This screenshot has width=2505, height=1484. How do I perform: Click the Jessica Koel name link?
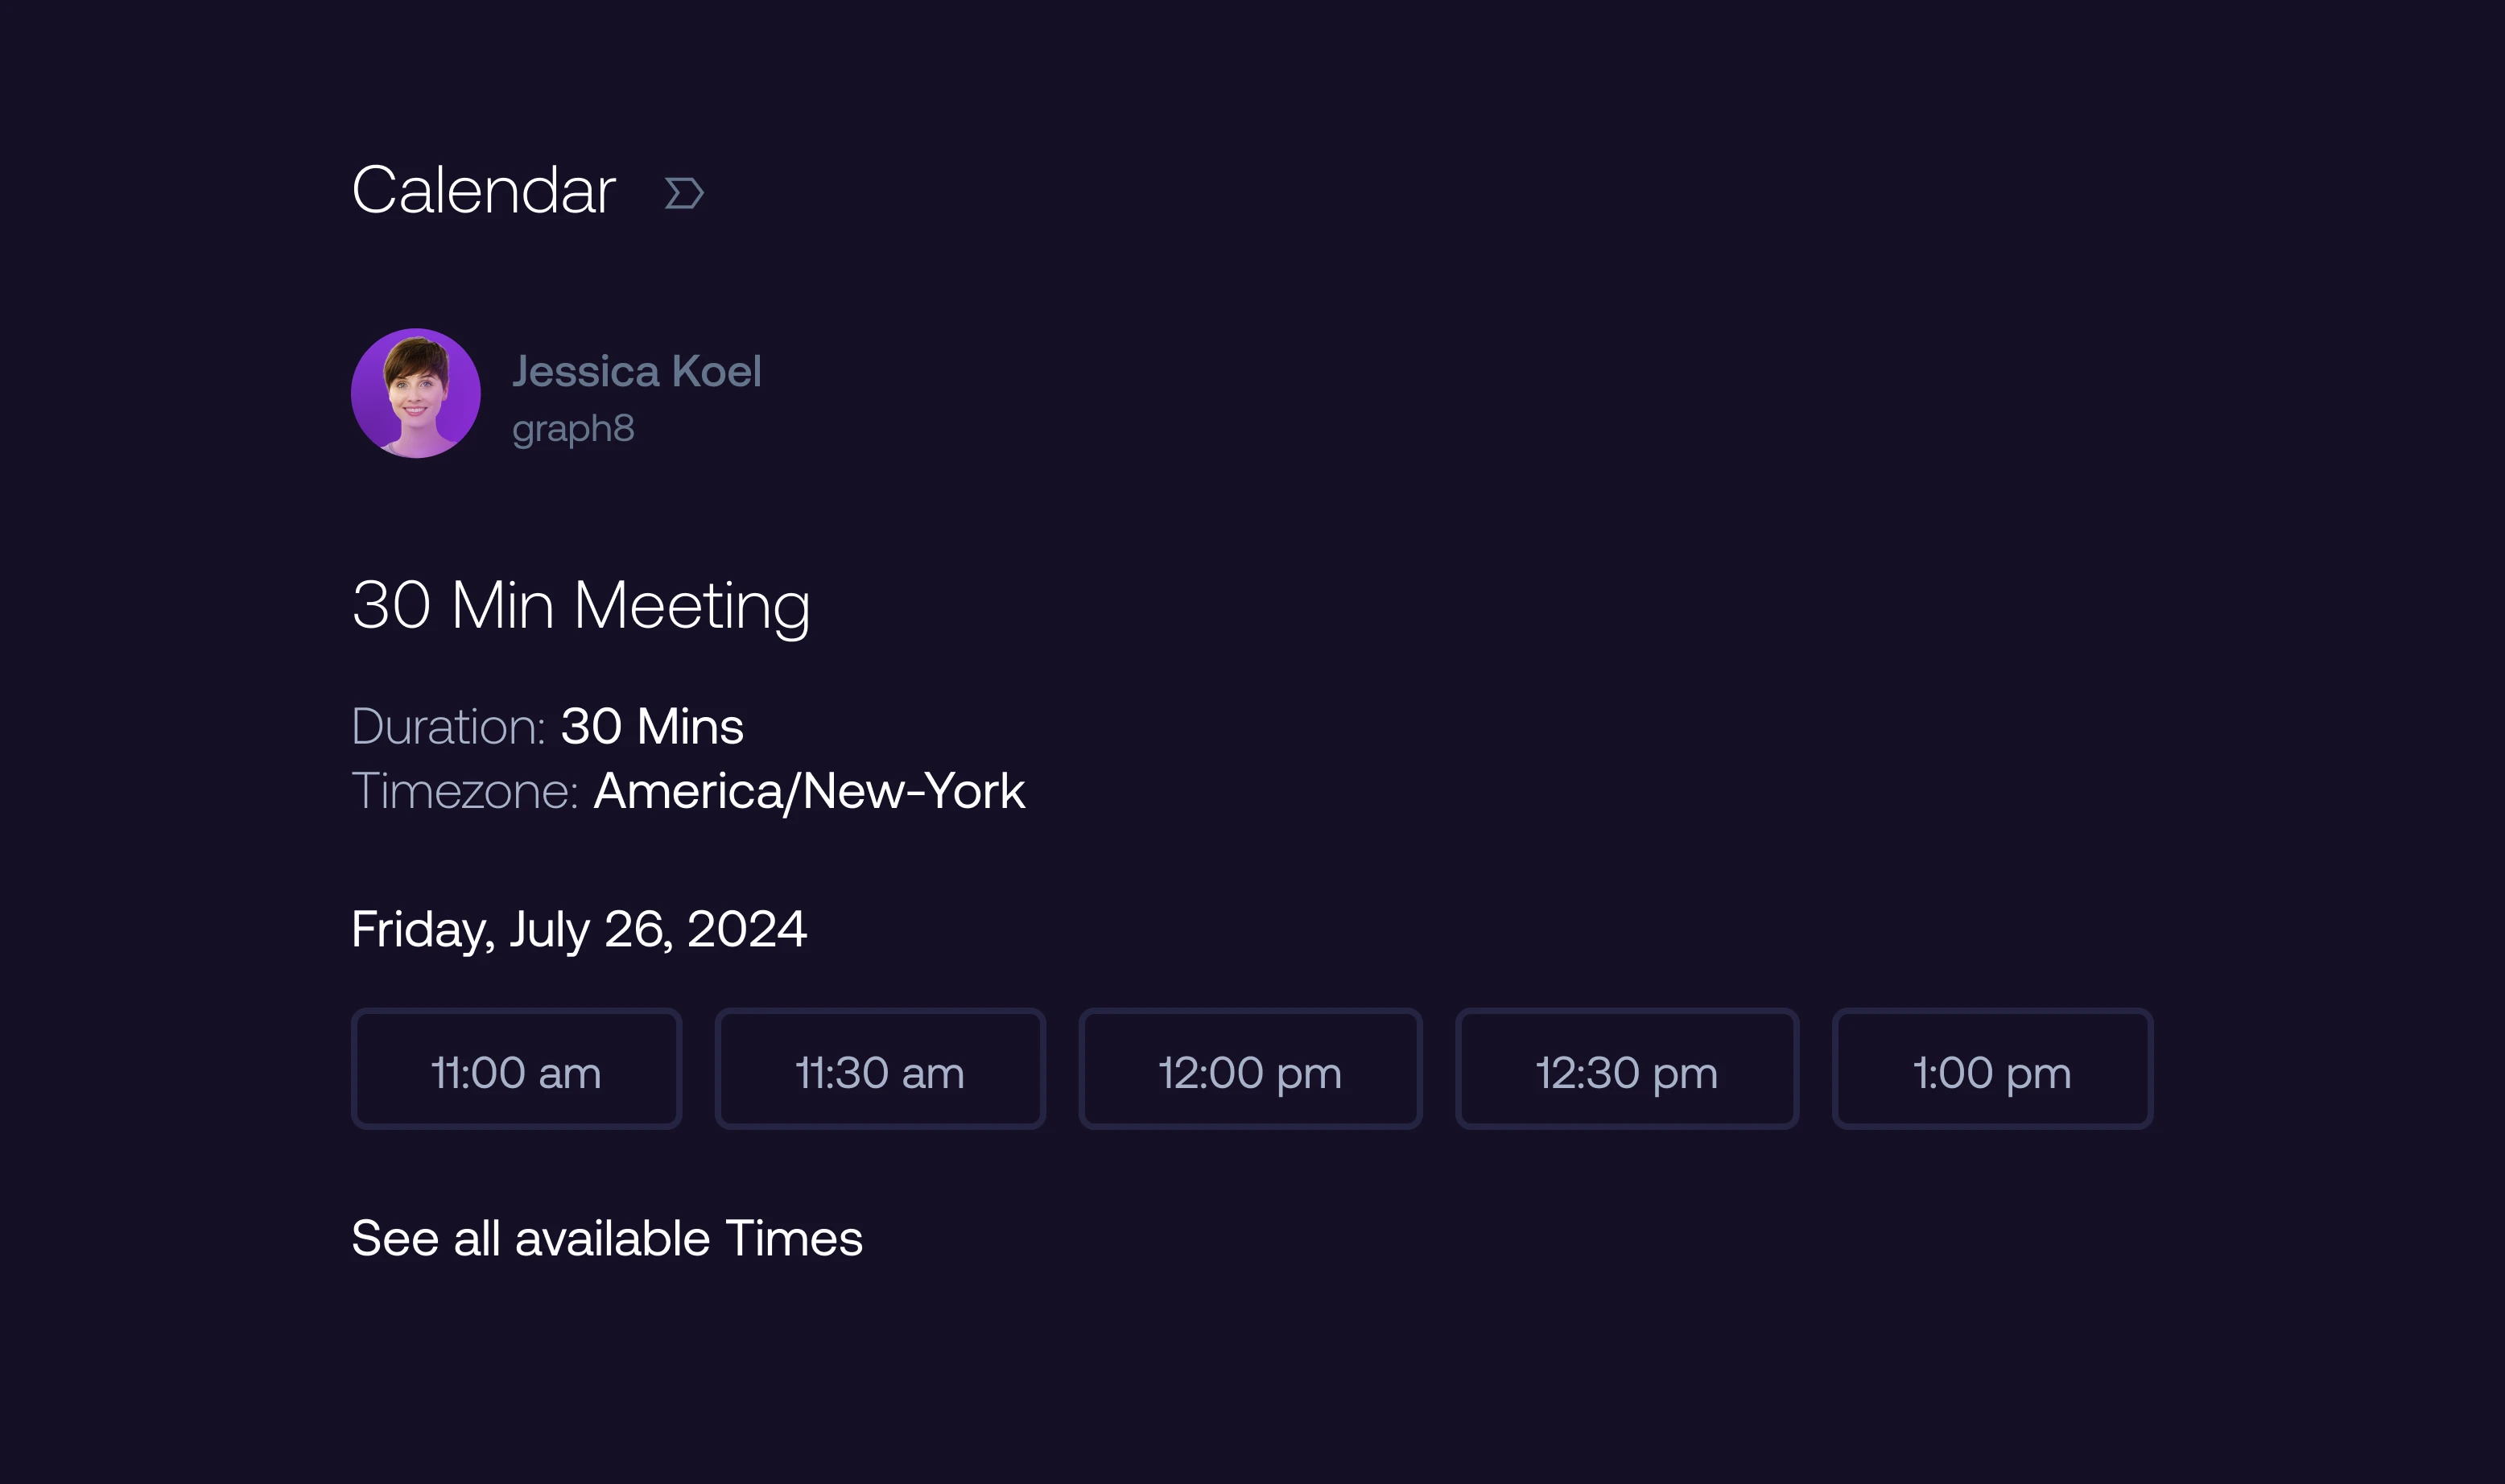tap(637, 371)
